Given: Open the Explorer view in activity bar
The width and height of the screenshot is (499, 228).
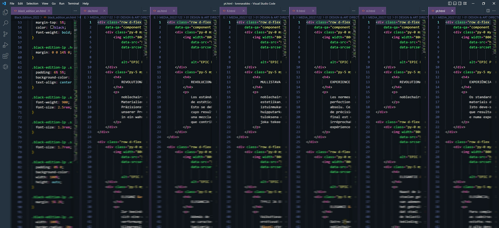Looking at the screenshot, I should click(5, 12).
